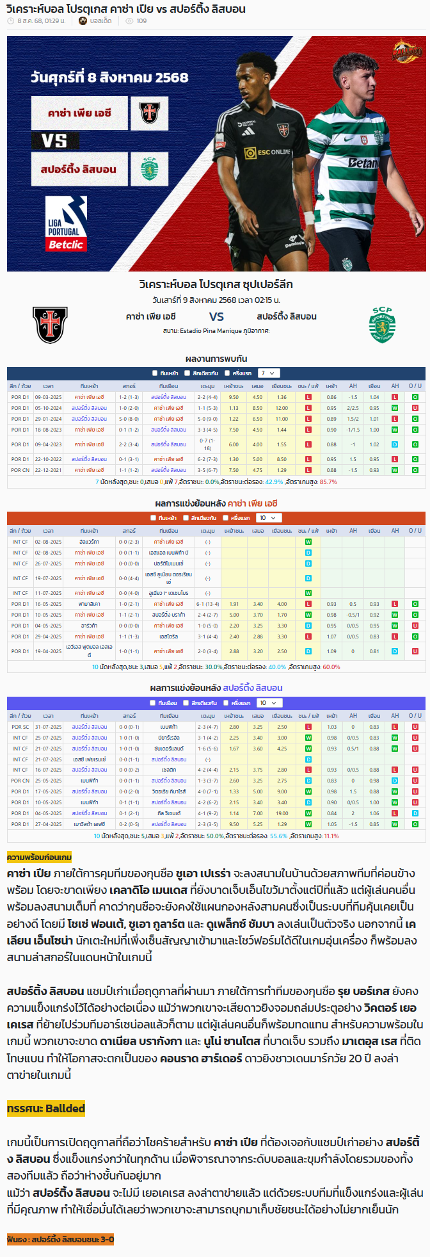Click the match banner image
This screenshot has width=430, height=1257.
pos(216,154)
